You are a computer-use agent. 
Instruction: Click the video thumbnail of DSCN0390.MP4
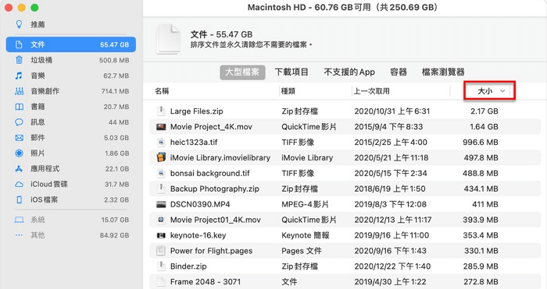point(161,204)
